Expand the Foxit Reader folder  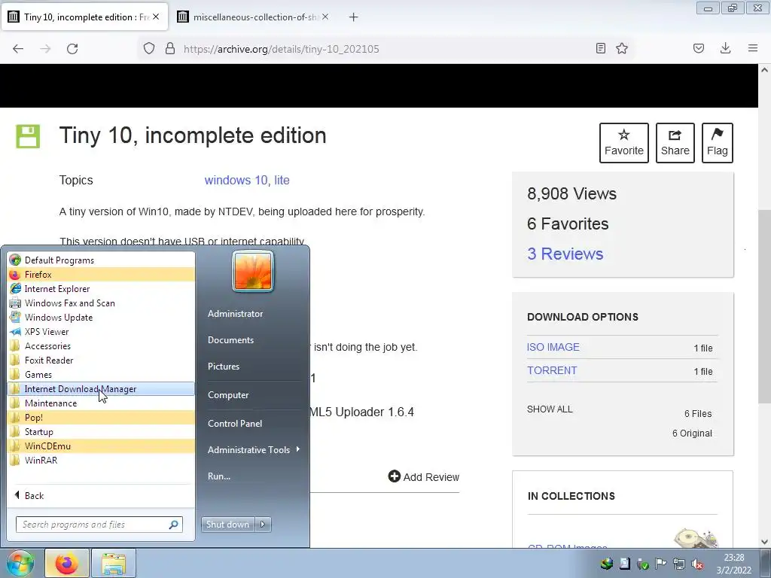click(101, 360)
